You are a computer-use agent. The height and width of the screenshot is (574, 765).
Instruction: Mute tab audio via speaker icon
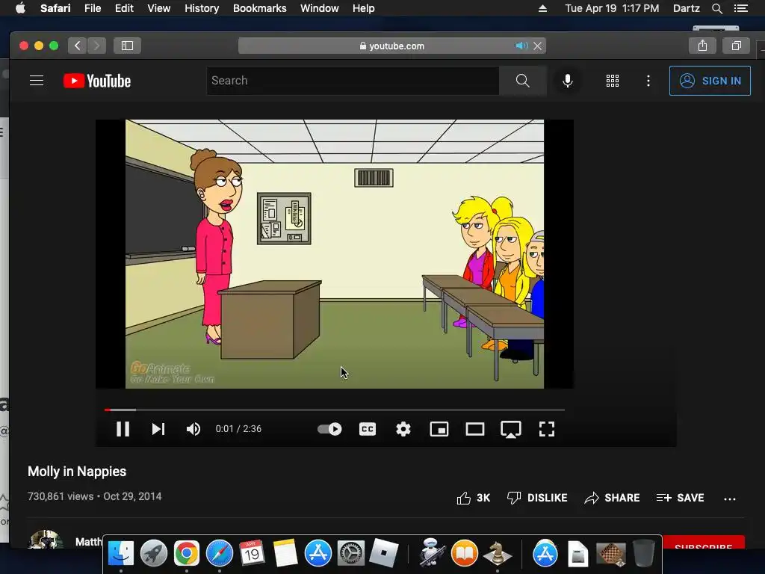tap(521, 46)
